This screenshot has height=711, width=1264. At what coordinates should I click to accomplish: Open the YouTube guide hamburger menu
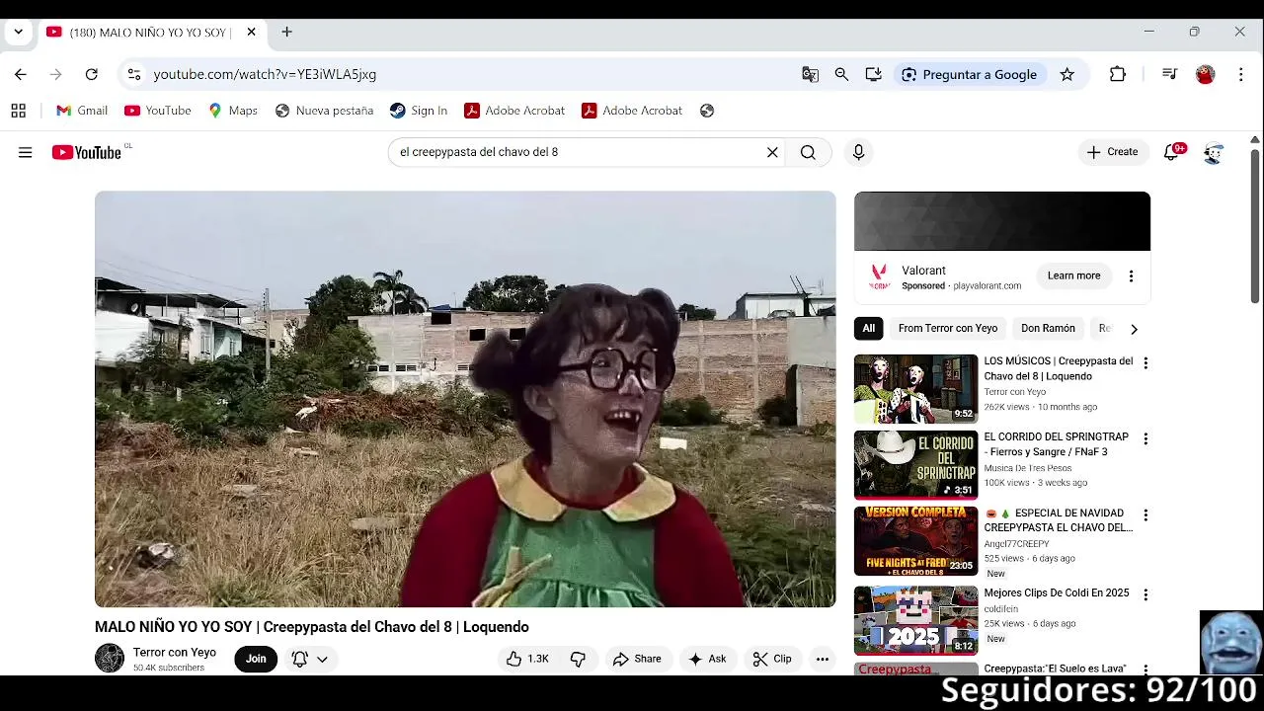pos(25,152)
